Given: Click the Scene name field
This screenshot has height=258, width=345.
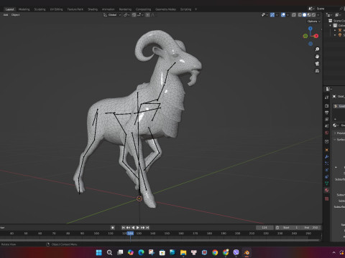Looking at the screenshot, I should coord(327,9).
